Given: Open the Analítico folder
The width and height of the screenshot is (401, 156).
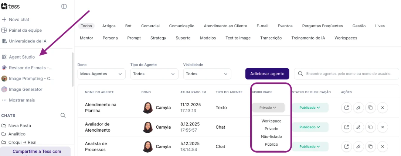Looking at the screenshot, I should (x=13, y=134).
